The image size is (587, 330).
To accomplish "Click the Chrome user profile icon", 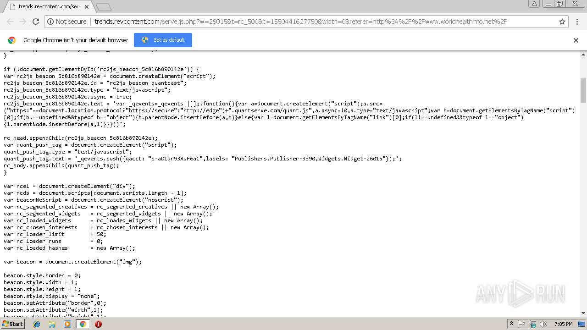I will point(534,4).
